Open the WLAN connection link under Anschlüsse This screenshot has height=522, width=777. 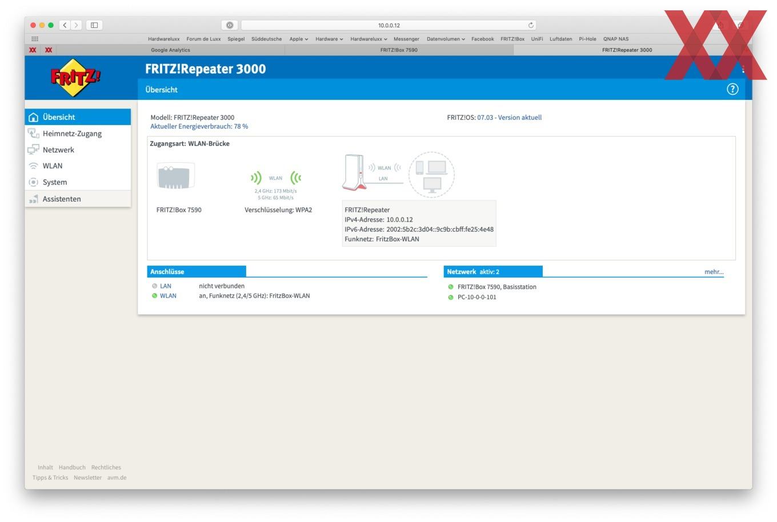pos(168,296)
